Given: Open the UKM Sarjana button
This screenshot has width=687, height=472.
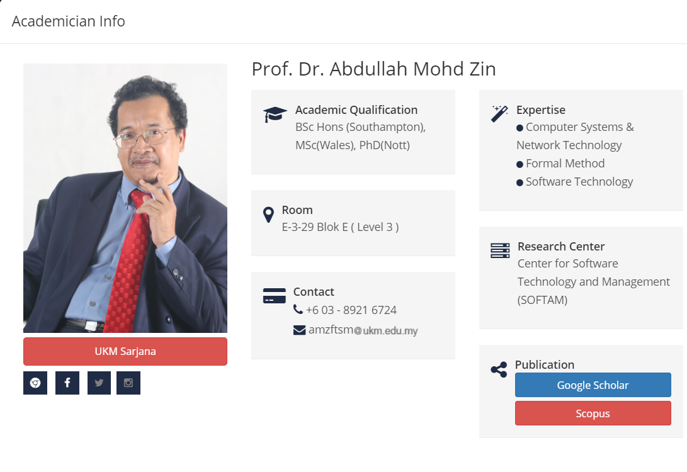Looking at the screenshot, I should pyautogui.click(x=125, y=351).
